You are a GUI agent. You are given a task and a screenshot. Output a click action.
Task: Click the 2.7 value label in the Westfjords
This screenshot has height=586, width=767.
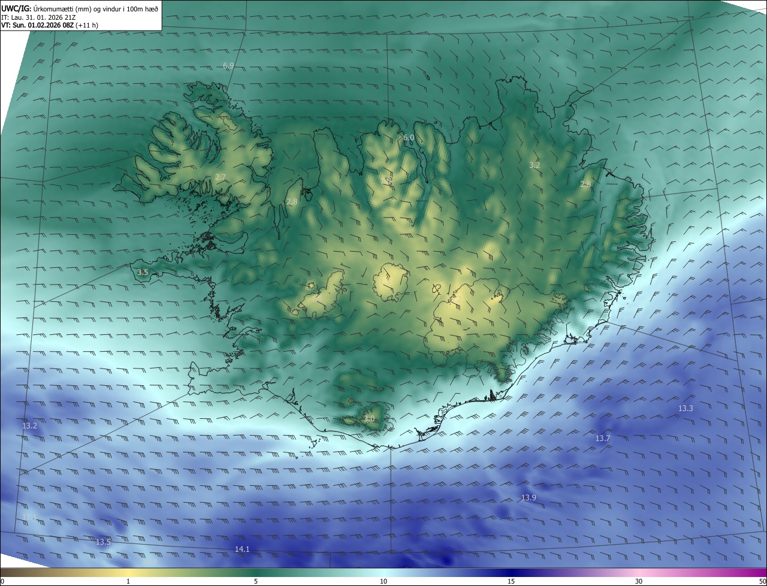(221, 177)
